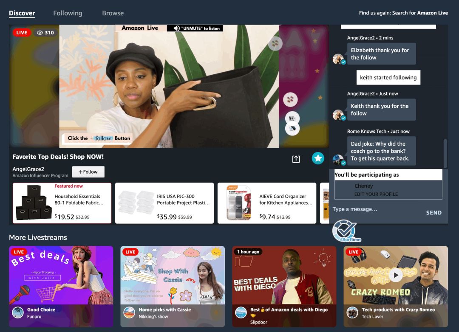459x332 pixels.
Task: Click the Slipdoor channel avatar
Action: 241,313
